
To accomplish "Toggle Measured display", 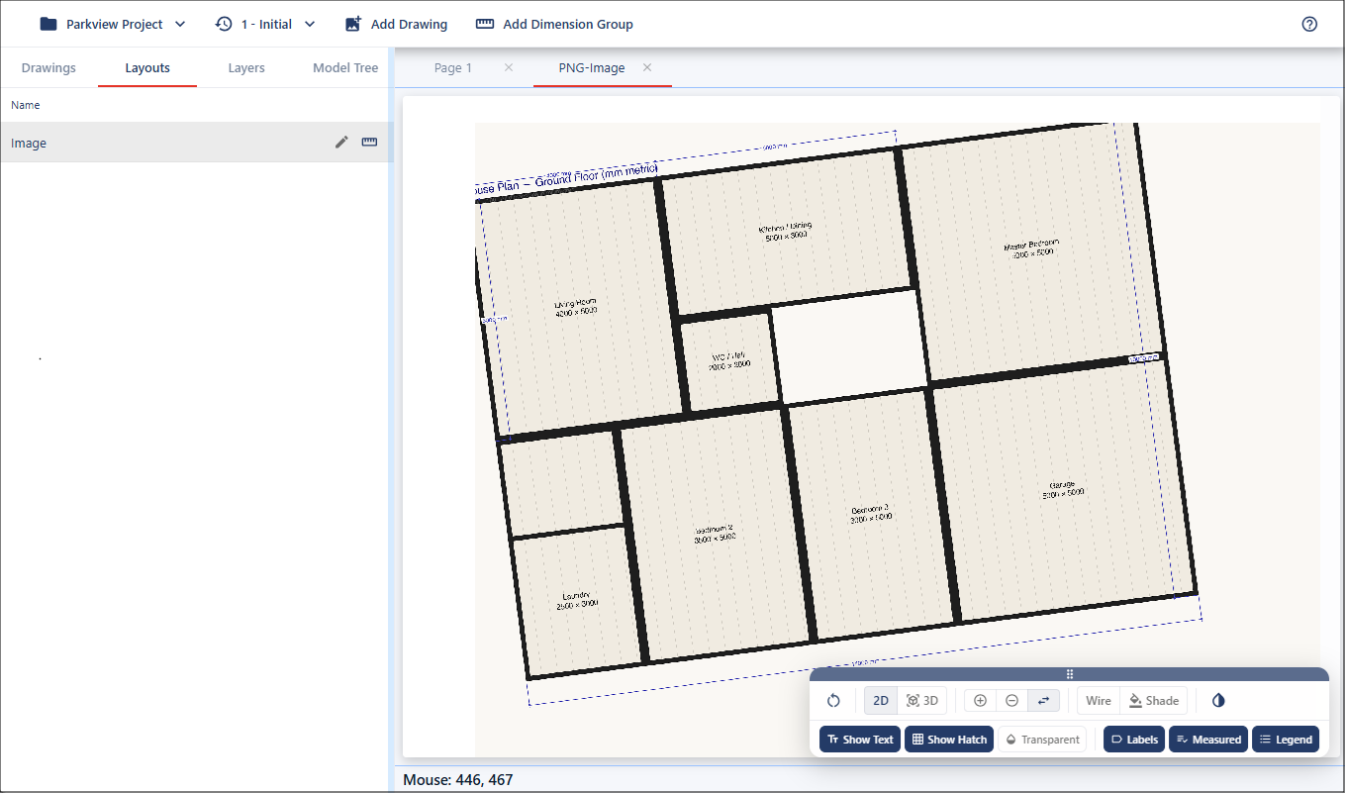I will coord(1208,740).
